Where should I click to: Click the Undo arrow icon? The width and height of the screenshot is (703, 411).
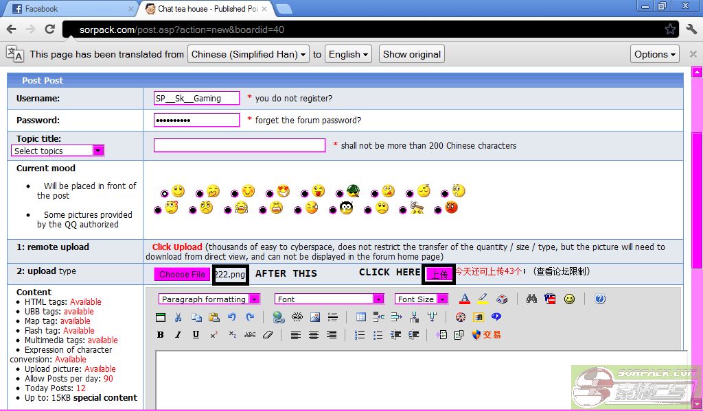232,317
